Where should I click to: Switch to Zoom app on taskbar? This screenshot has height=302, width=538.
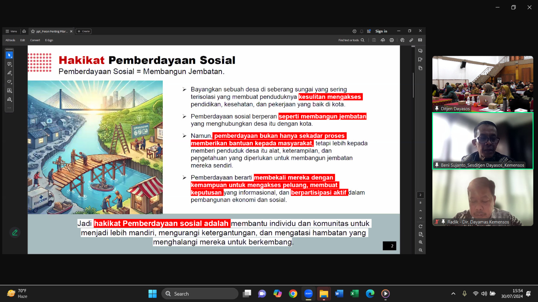[x=308, y=294]
